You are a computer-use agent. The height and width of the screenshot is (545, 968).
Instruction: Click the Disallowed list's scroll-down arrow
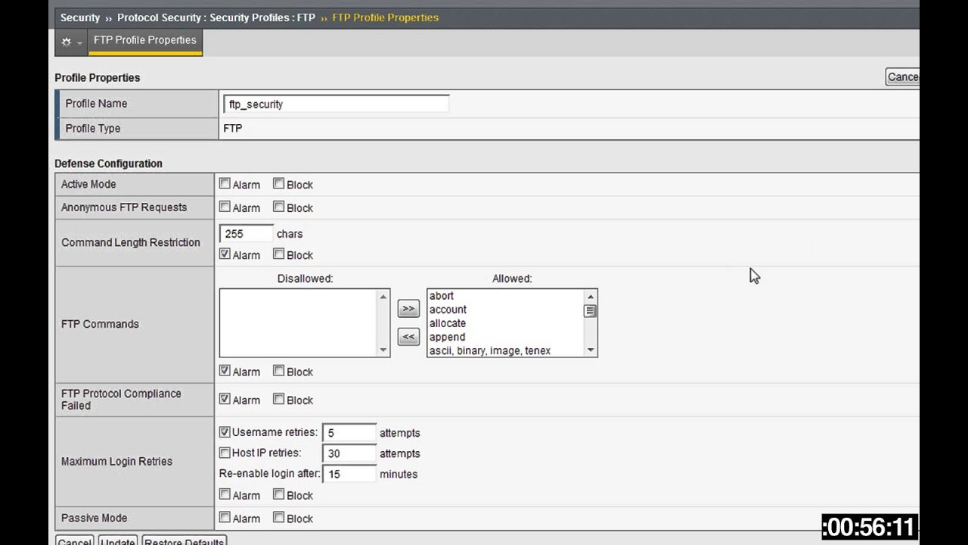click(384, 349)
